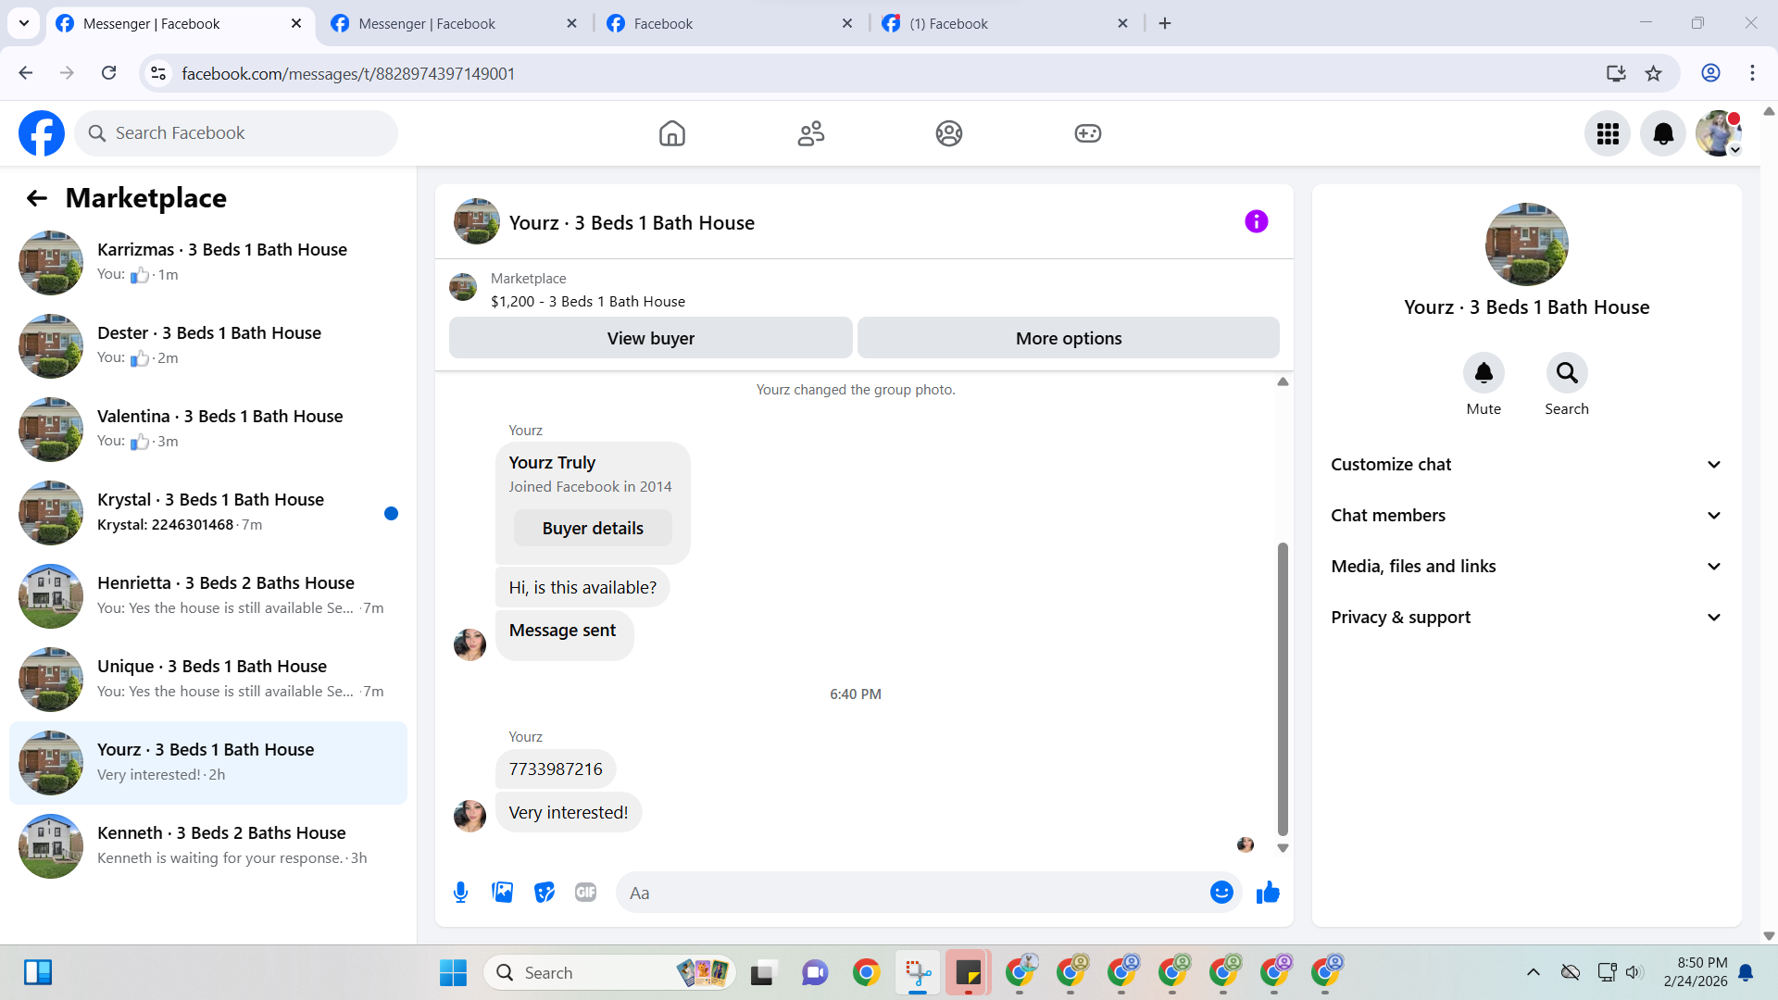
Task: Click the Buyer details button
Action: point(593,529)
